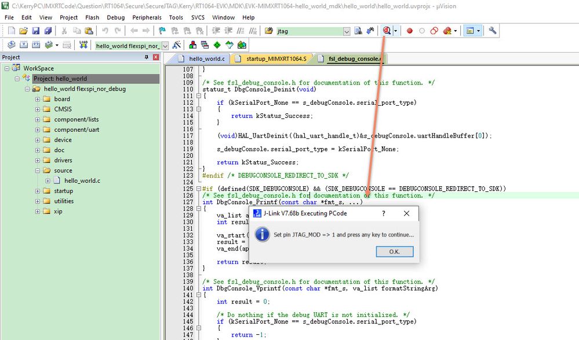Switch to the startup_MIMXRT1064.S tab
This screenshot has width=579, height=340.
(x=271, y=59)
